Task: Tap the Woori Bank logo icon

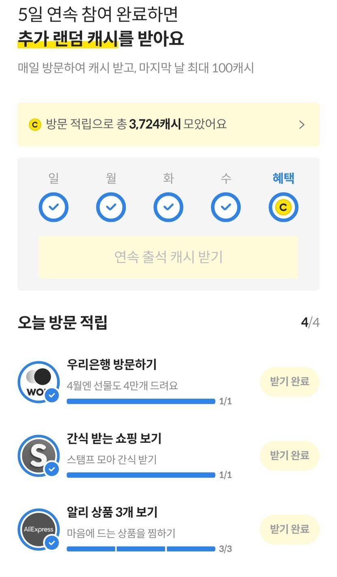Action: 39,382
